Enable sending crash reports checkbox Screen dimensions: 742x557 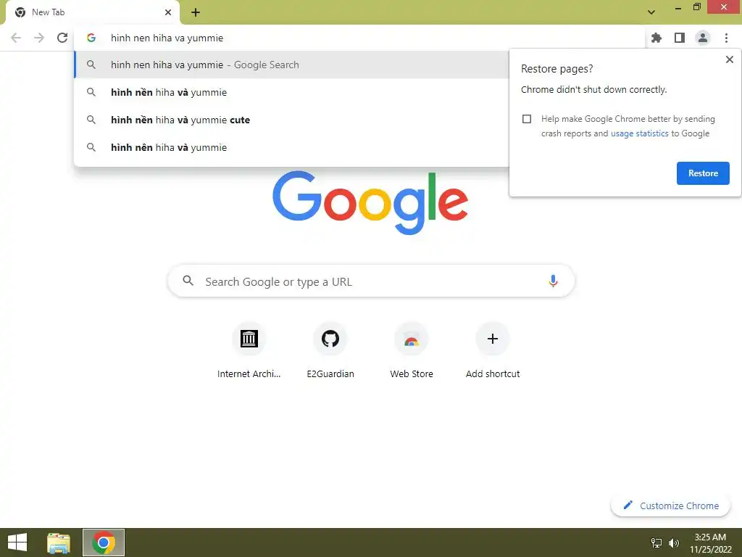tap(527, 119)
